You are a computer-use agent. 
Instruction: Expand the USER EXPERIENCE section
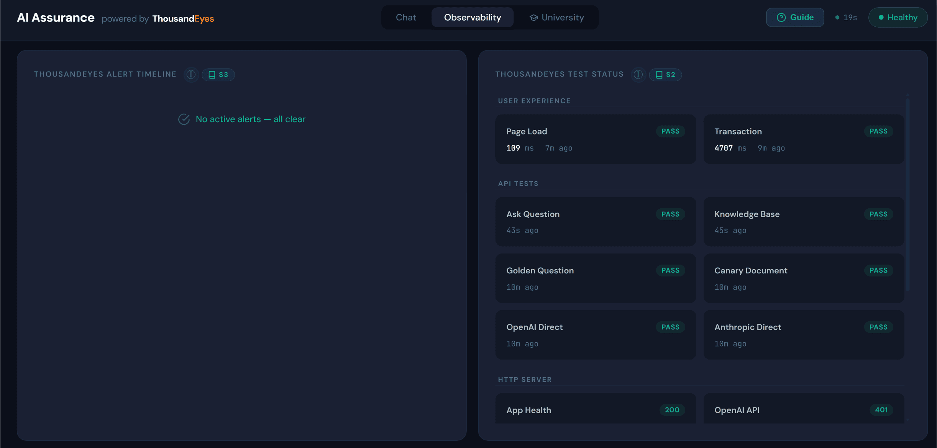point(534,101)
